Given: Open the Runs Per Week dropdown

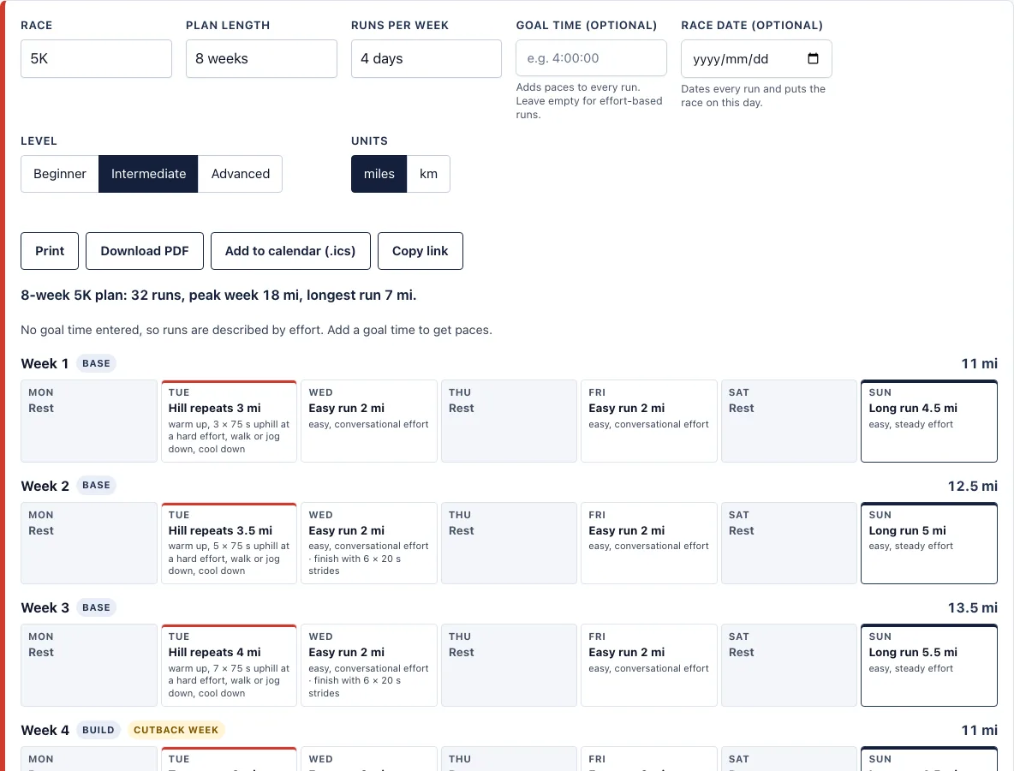Looking at the screenshot, I should tap(426, 59).
